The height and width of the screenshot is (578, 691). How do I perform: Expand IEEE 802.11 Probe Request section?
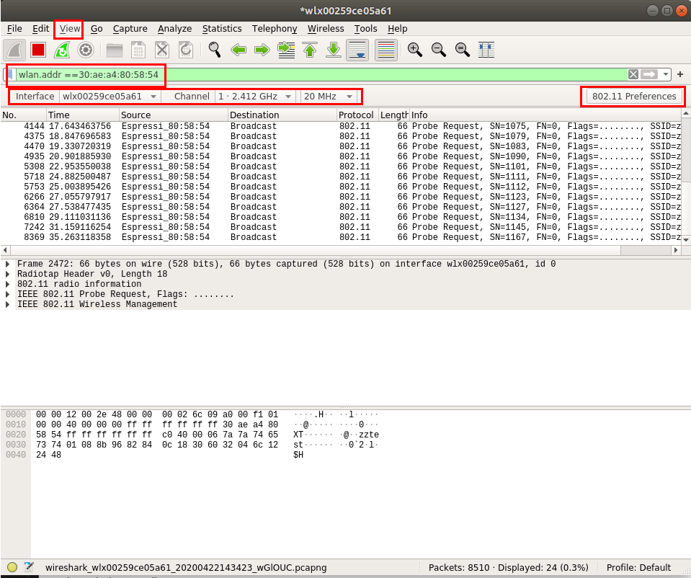7,295
